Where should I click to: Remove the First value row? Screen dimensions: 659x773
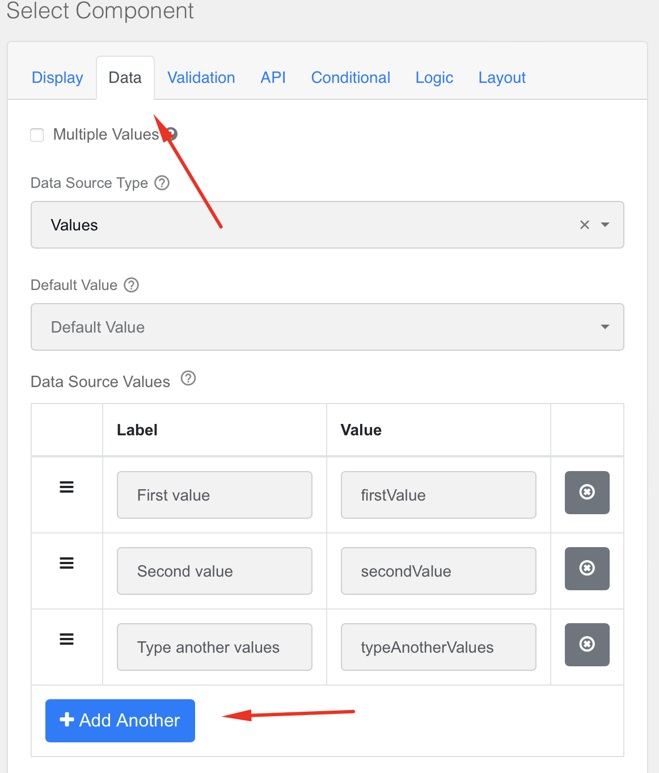[587, 492]
